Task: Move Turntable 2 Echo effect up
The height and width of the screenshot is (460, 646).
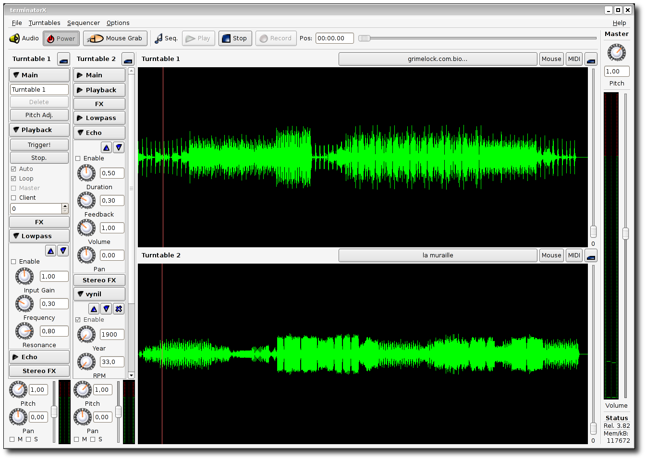Action: [107, 147]
